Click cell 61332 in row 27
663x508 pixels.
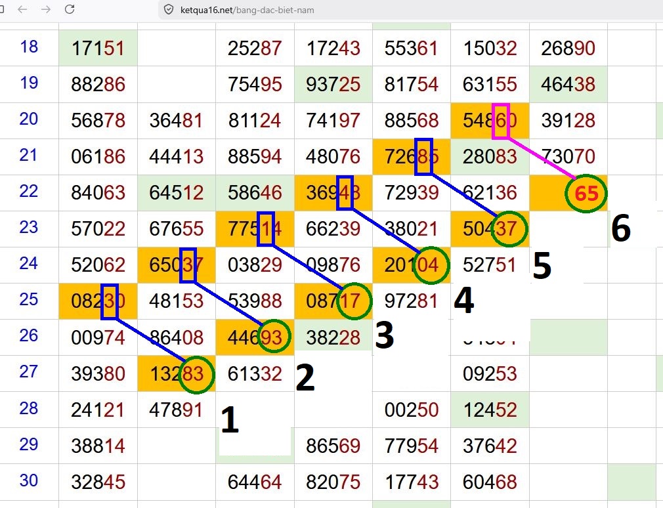click(255, 373)
